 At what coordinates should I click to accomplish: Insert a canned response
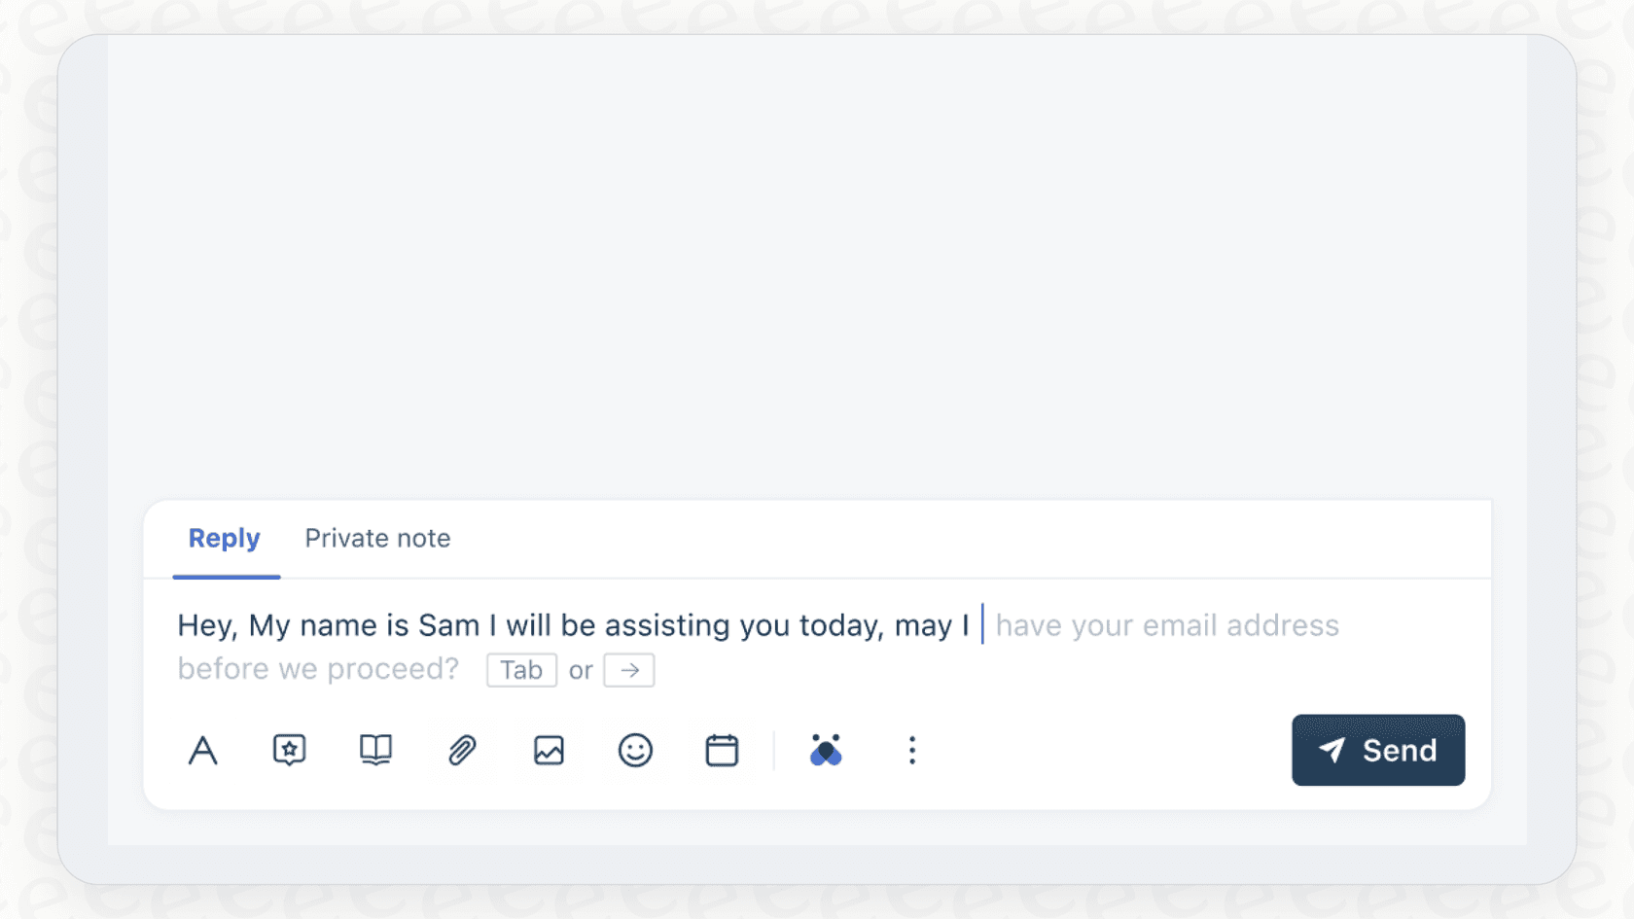[289, 750]
